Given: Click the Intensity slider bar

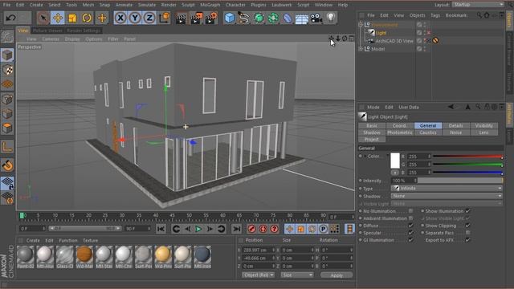Looking at the screenshot, I should tap(460, 181).
